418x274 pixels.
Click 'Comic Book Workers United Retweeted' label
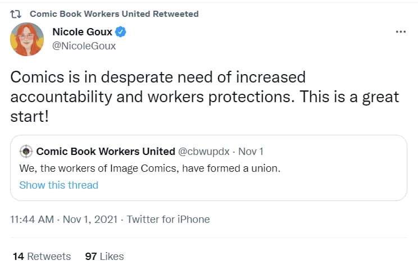tap(114, 14)
